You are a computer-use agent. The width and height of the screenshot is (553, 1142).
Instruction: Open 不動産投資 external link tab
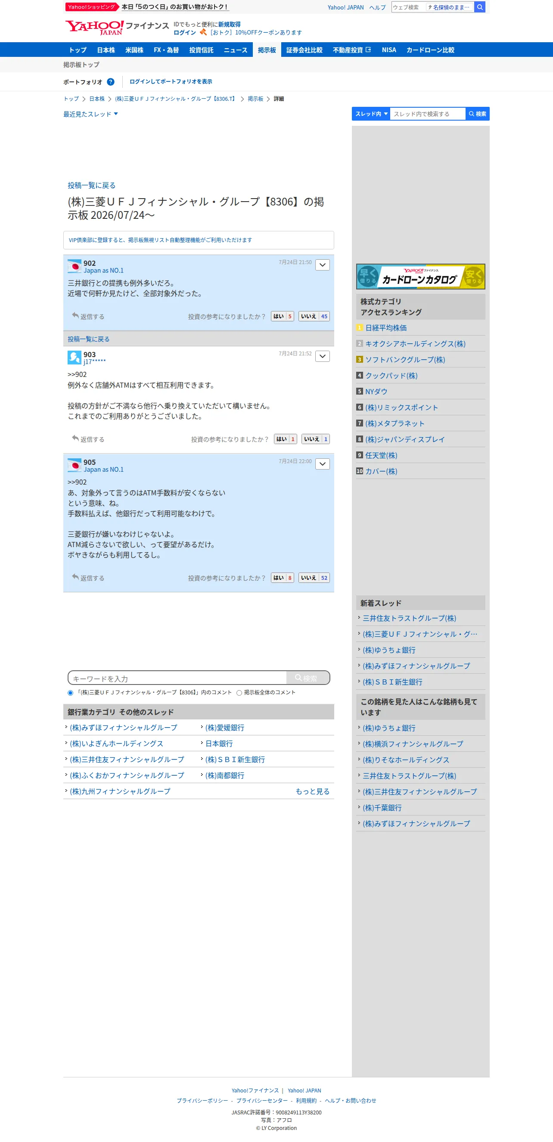click(x=352, y=50)
